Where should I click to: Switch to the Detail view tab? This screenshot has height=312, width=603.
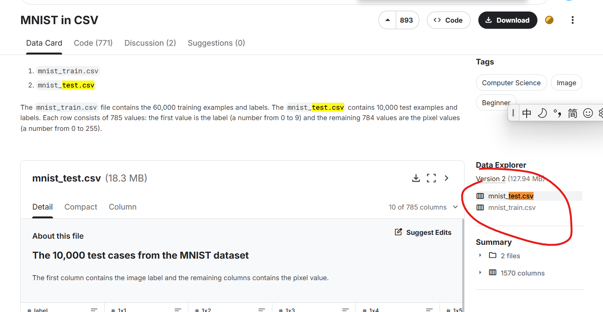pos(43,207)
